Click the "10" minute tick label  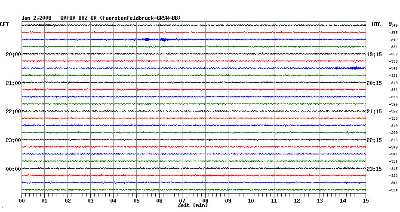pyautogui.click(x=251, y=201)
